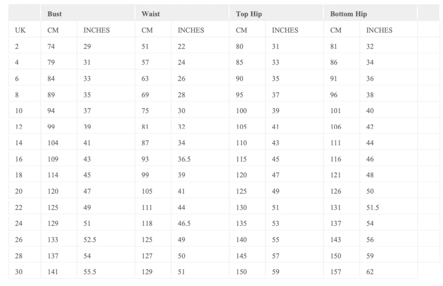Select the UK size 16 row label
This screenshot has width=443, height=286.
coord(19,159)
